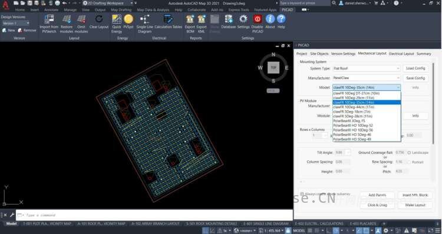Click the Save Config button
The width and height of the screenshot is (442, 234).
click(415, 78)
